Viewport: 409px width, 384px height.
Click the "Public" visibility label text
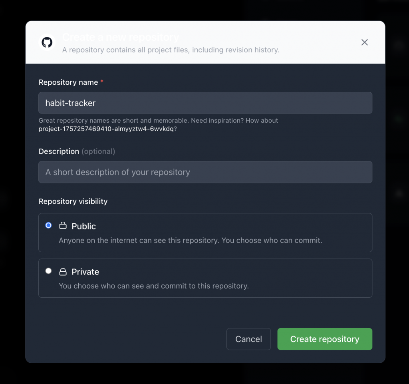click(x=84, y=226)
